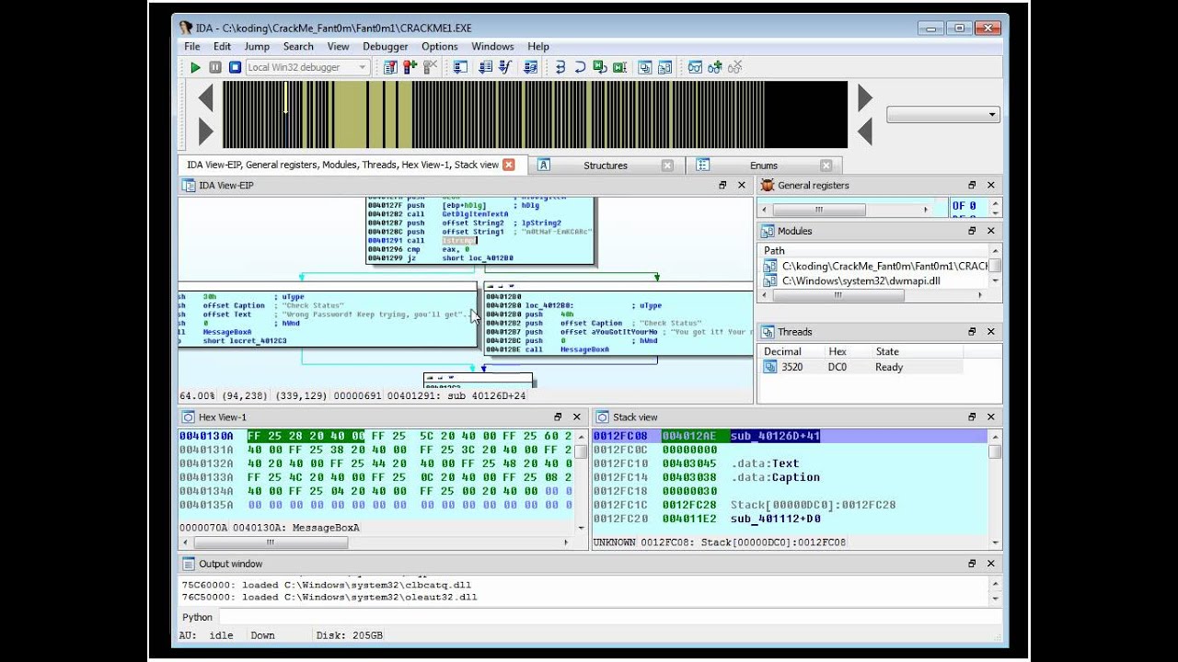
Task: Click the Hex View horizontal scrollbar thumb
Action: point(270,542)
